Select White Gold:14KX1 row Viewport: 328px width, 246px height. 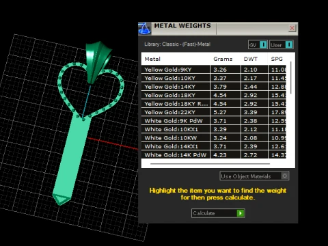point(214,146)
